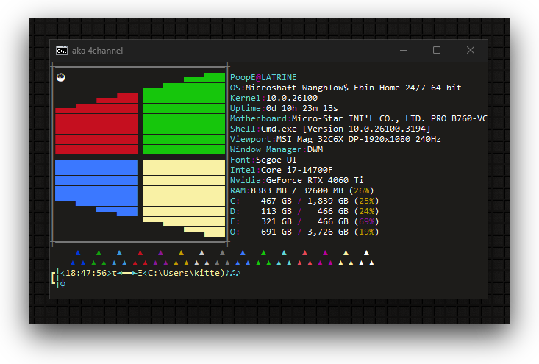
Task: Click the 'Nvidia' label
Action: (x=245, y=180)
